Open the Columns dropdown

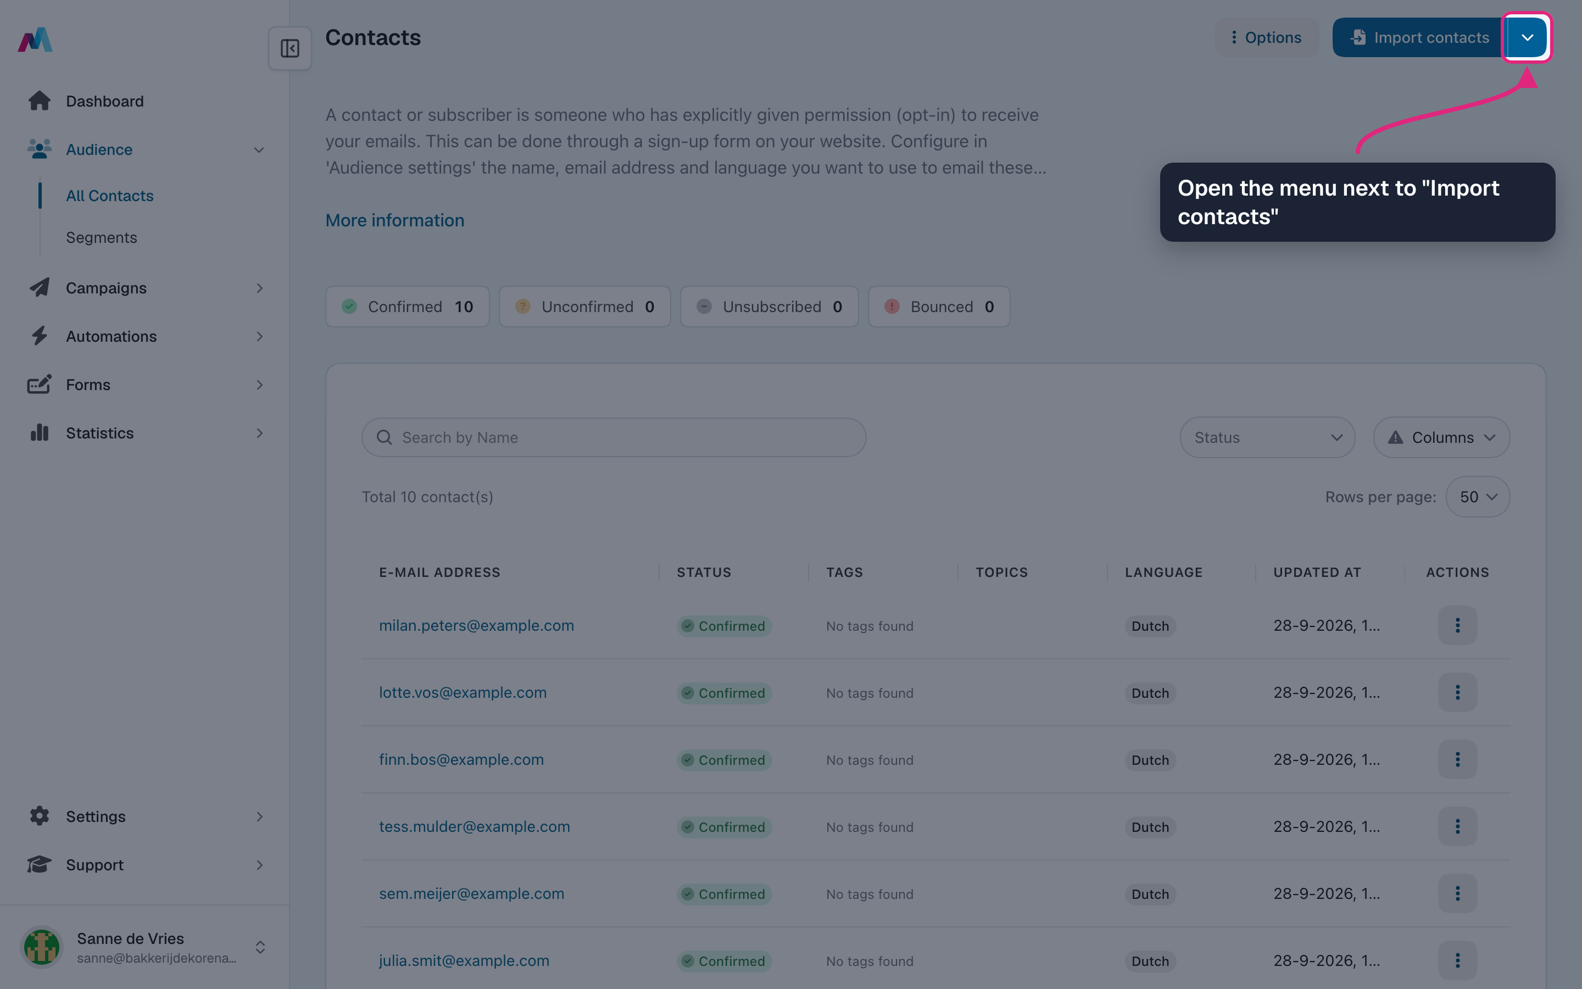pos(1441,437)
